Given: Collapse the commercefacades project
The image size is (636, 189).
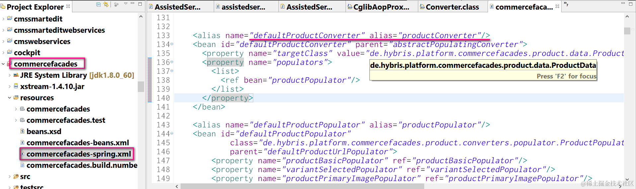Looking at the screenshot, I should coord(3,64).
